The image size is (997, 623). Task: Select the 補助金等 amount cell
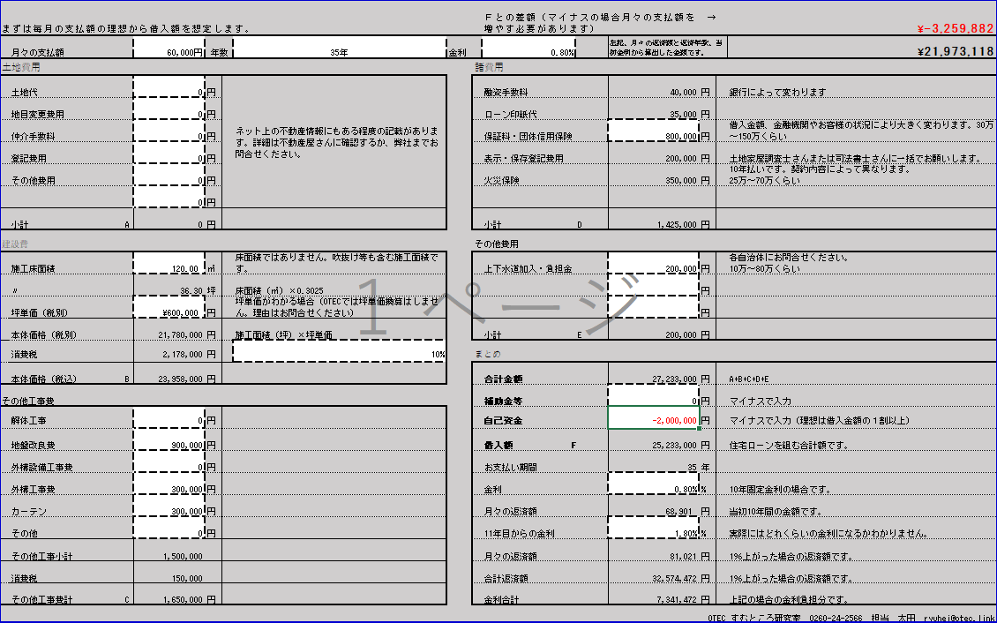point(653,400)
